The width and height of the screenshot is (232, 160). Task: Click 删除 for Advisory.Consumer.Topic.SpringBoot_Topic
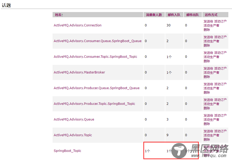[207, 61]
